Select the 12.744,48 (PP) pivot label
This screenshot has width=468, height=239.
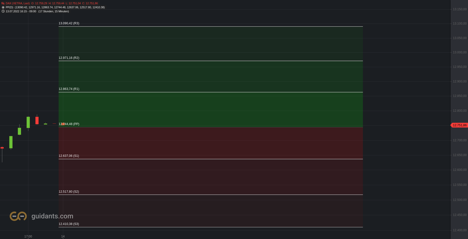point(69,124)
